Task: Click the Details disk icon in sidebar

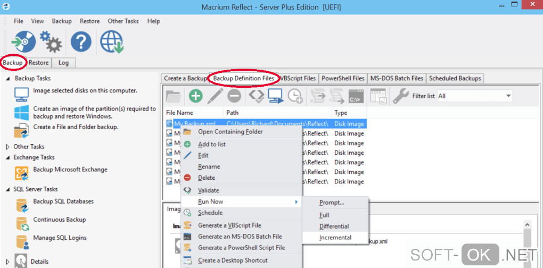Action: (x=20, y=262)
